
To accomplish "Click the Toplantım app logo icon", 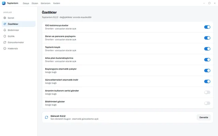I will (4, 3).
